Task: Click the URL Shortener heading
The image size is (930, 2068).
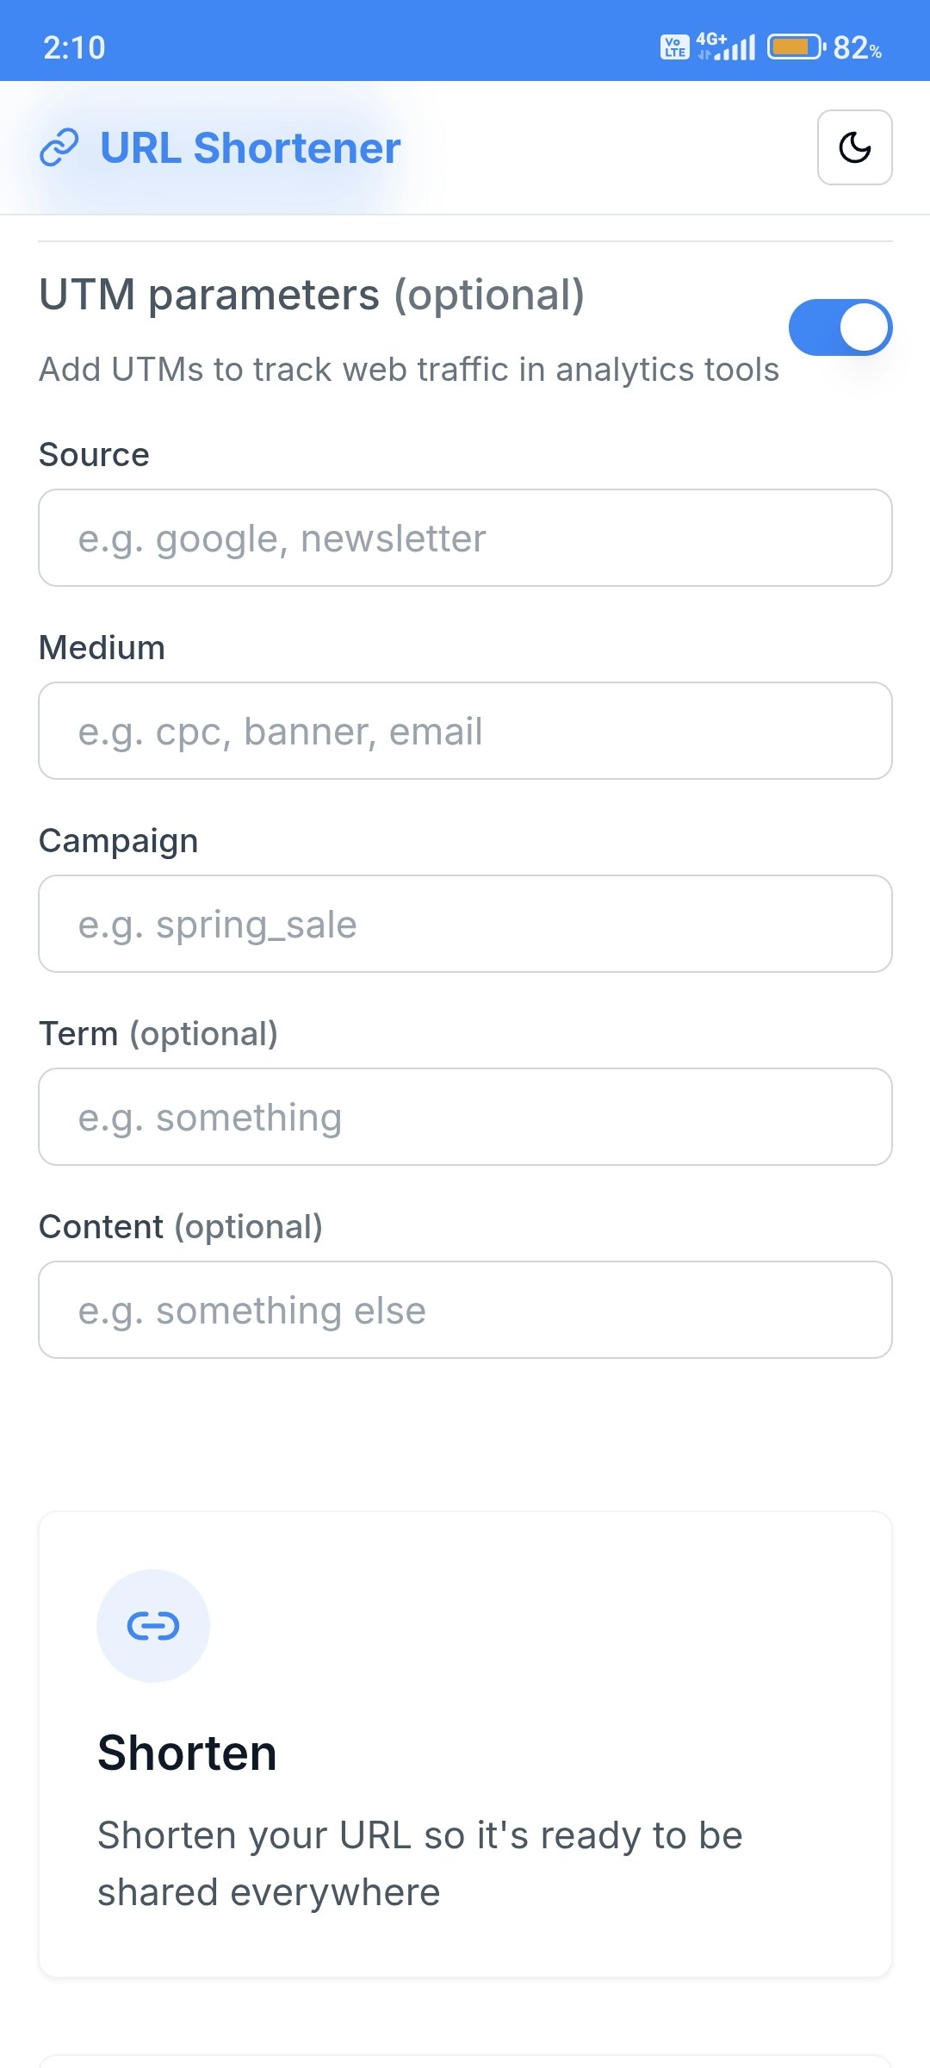Action: (x=250, y=147)
